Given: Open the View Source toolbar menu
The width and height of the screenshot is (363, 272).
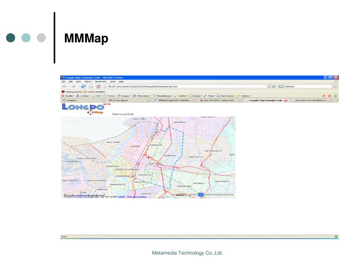Looking at the screenshot, I should pyautogui.click(x=226, y=96).
